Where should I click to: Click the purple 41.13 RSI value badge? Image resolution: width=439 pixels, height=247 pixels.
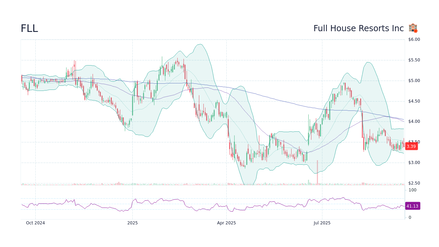412,206
